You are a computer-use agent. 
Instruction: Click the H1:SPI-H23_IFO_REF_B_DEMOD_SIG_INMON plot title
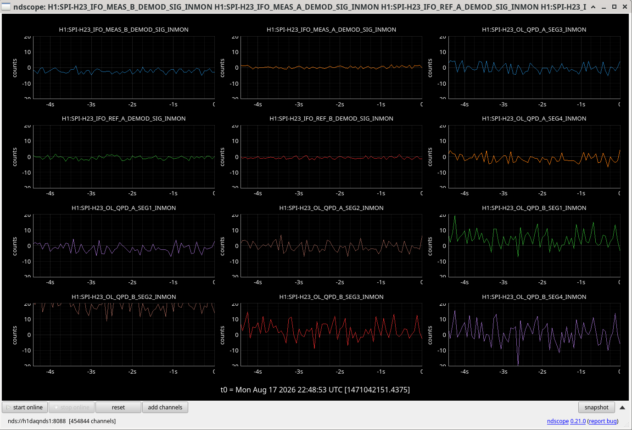click(331, 118)
